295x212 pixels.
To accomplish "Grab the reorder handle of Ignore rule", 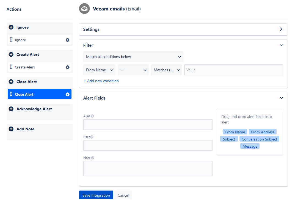I will tap(11, 40).
